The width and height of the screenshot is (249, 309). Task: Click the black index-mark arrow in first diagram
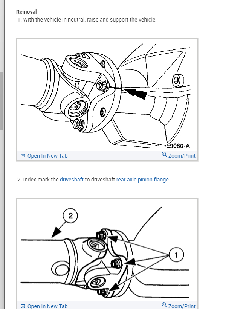(x=135, y=93)
